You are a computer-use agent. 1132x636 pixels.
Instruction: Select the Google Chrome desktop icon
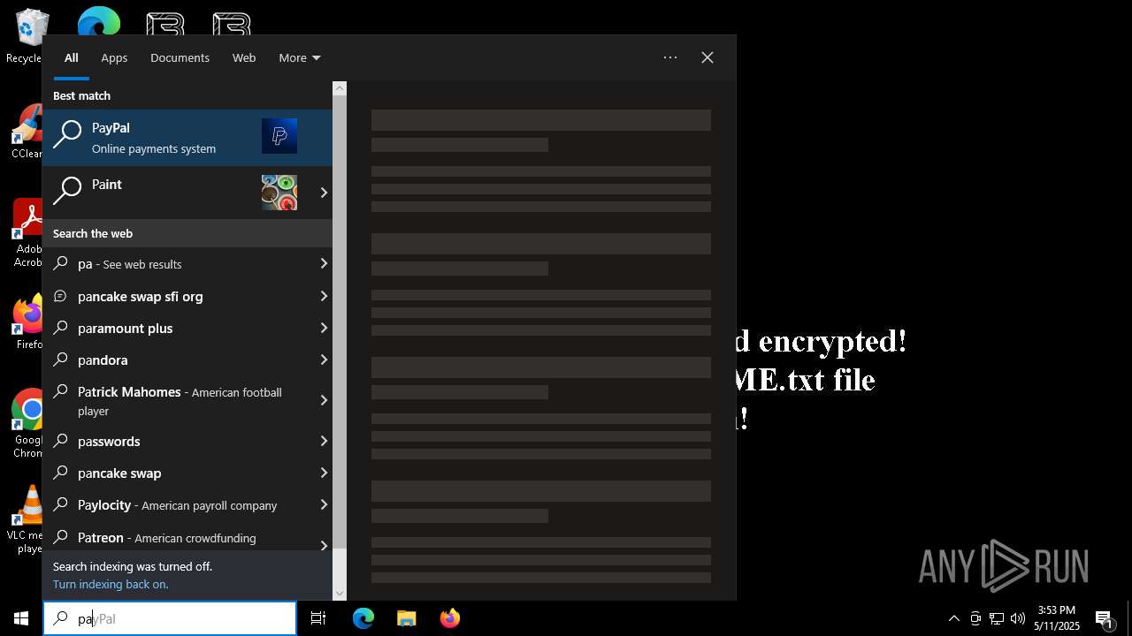(x=28, y=423)
